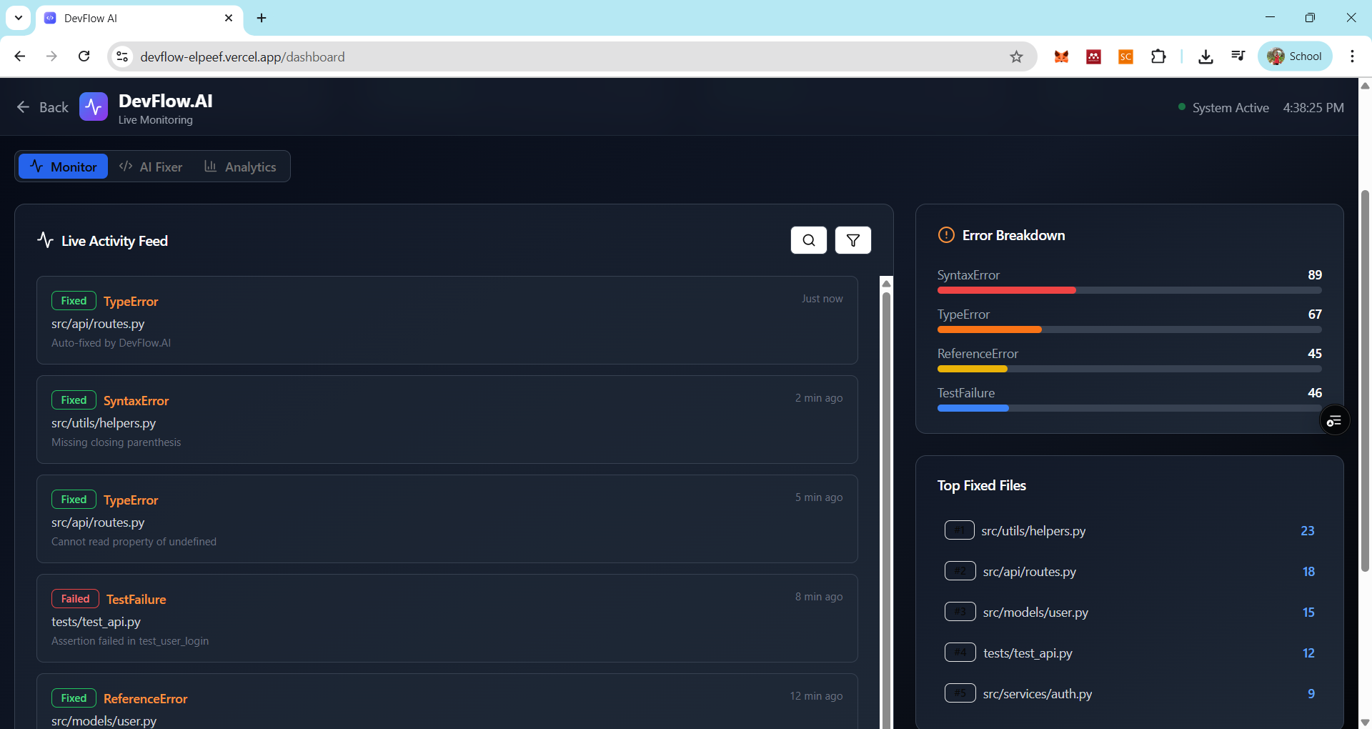Click the floating list settings icon
Viewport: 1372px width, 729px height.
tap(1334, 421)
